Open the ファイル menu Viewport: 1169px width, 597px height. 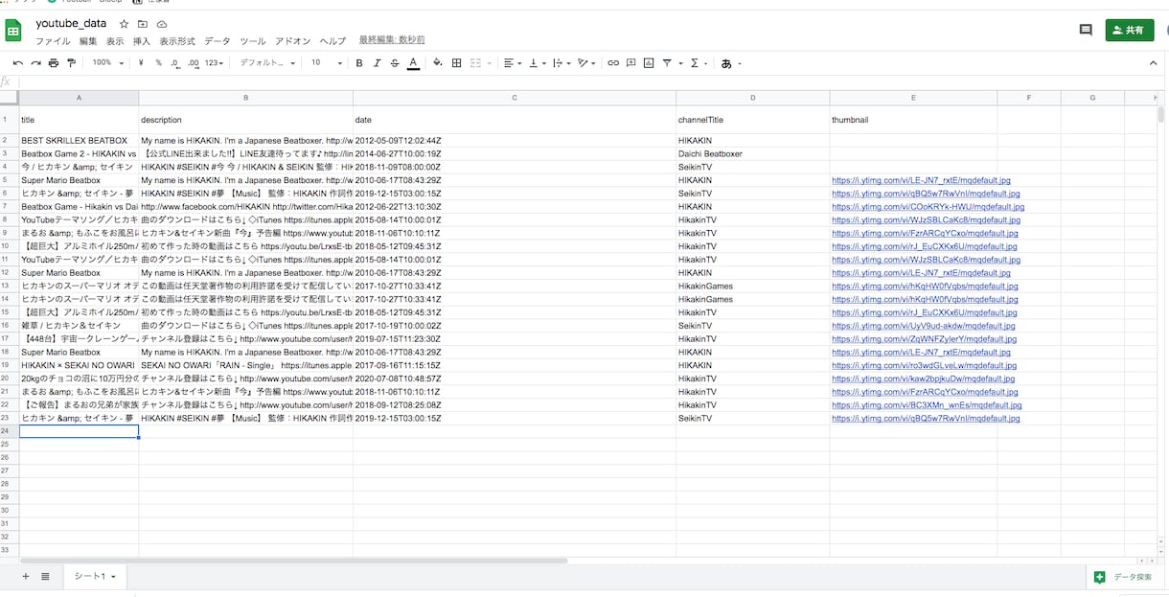click(53, 41)
